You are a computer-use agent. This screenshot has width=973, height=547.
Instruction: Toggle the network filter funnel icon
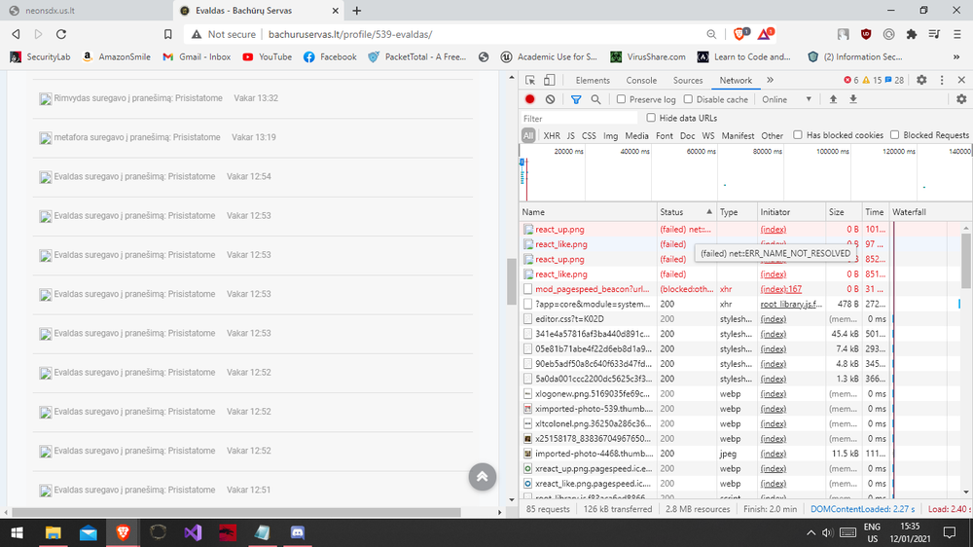point(576,99)
